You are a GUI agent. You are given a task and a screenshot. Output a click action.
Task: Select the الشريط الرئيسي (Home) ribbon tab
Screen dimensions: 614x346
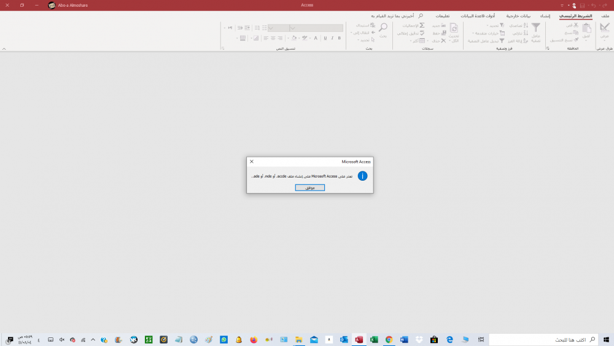[x=576, y=16]
